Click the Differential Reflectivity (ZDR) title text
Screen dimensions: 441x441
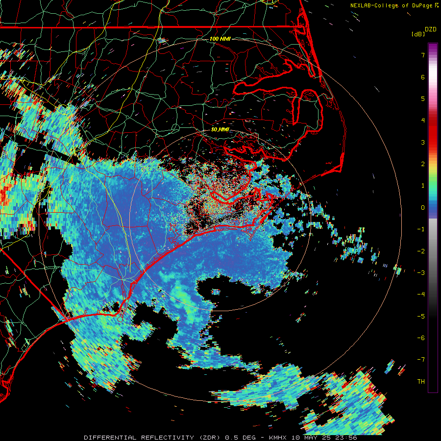pyautogui.click(x=153, y=438)
